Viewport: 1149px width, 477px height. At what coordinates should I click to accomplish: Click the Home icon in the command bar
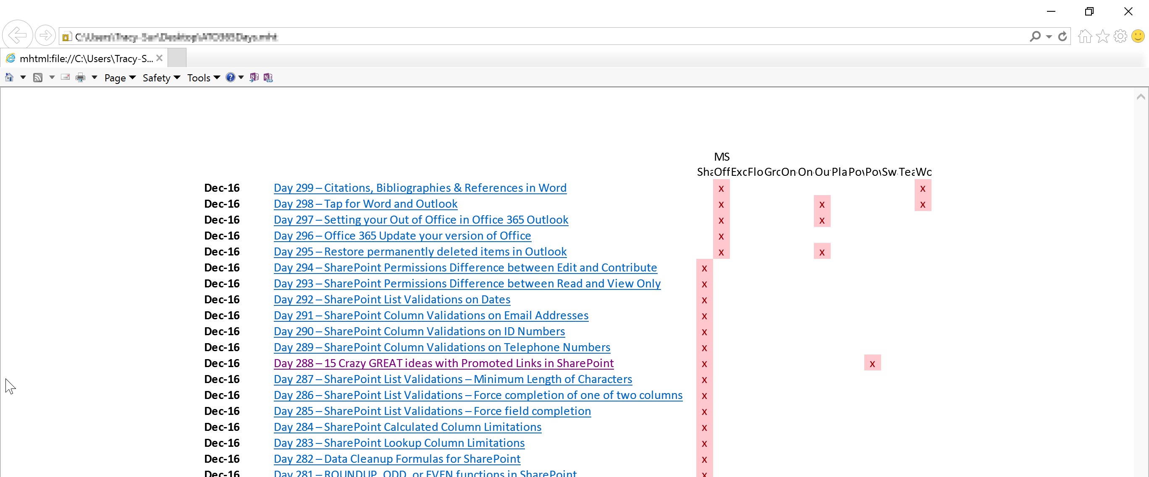9,78
